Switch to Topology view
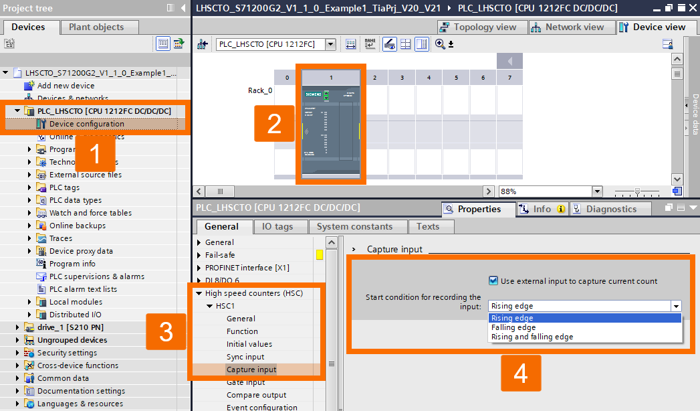Image resolution: width=700 pixels, height=411 pixels. click(x=482, y=27)
